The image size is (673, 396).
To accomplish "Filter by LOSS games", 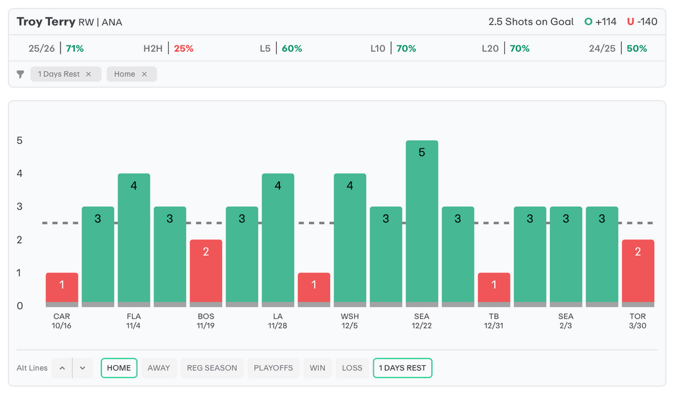I will click(x=352, y=368).
